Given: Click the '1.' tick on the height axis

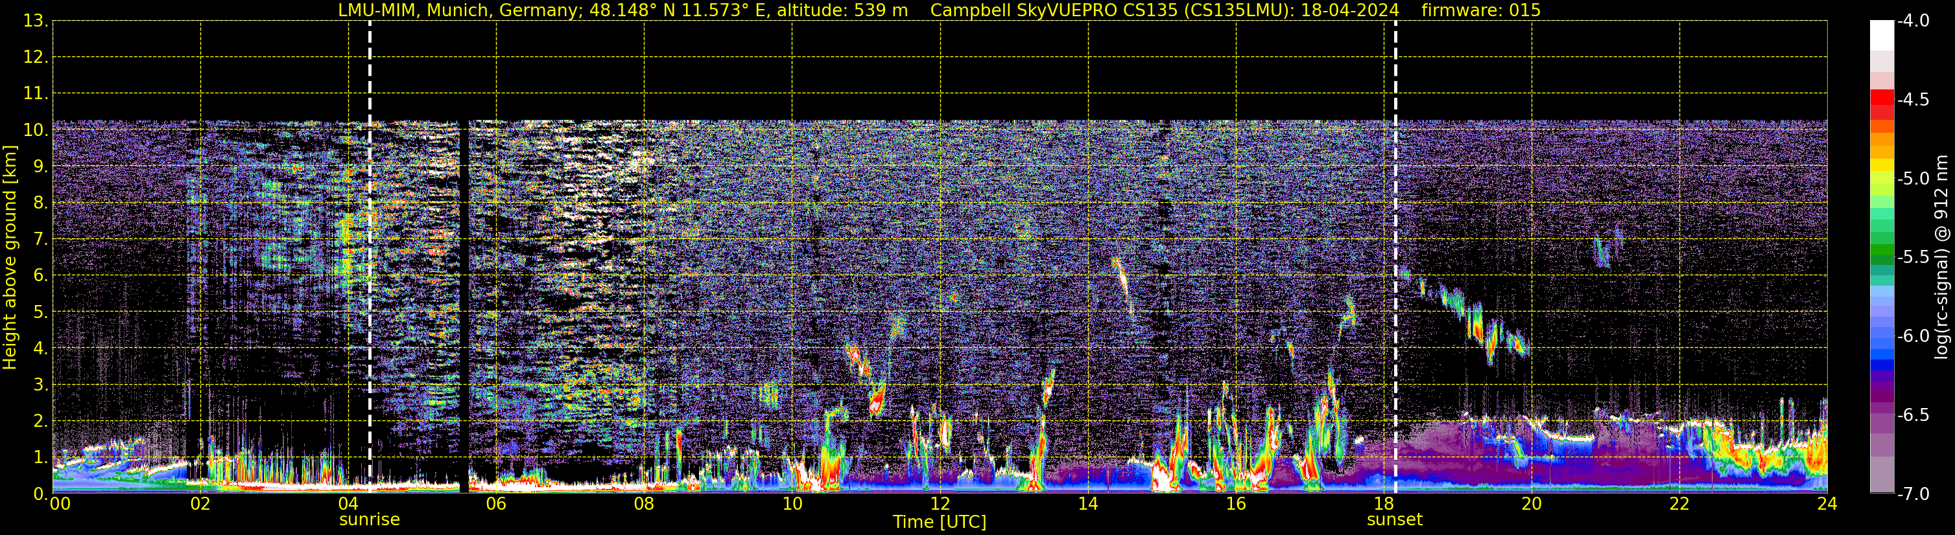Looking at the screenshot, I should click(x=40, y=457).
